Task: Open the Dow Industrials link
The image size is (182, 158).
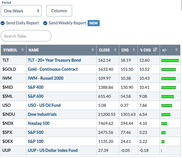Action: [42, 114]
